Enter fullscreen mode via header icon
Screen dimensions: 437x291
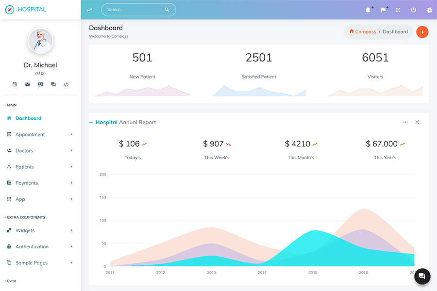(x=398, y=10)
